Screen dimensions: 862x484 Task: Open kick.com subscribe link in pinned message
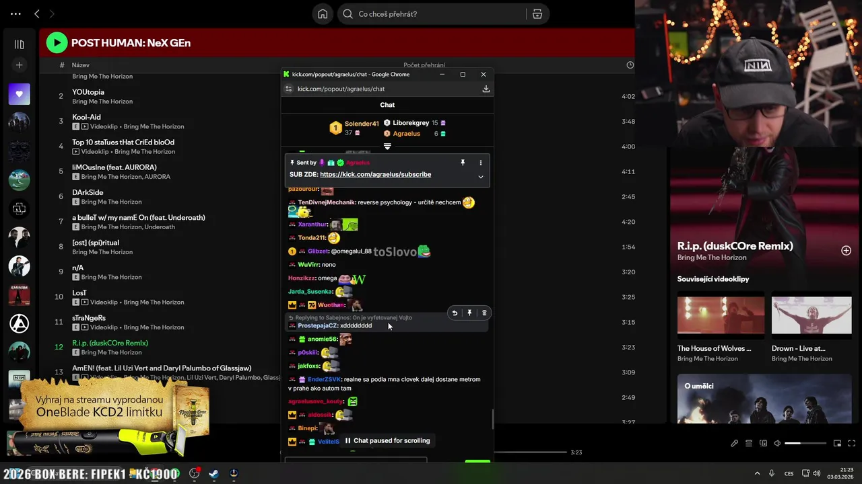375,175
